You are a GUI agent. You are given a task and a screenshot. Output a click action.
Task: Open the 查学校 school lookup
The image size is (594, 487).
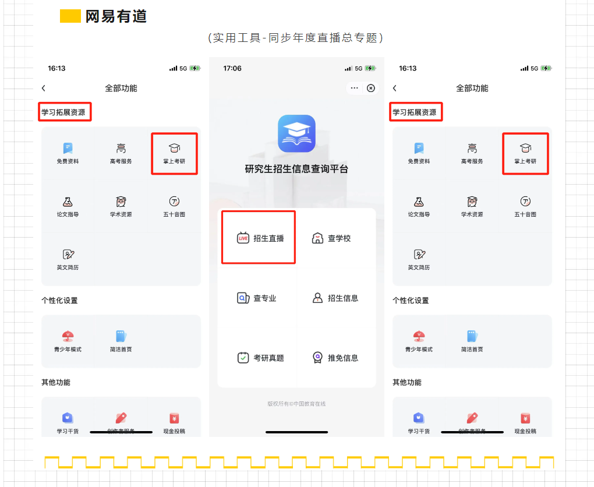pyautogui.click(x=331, y=238)
